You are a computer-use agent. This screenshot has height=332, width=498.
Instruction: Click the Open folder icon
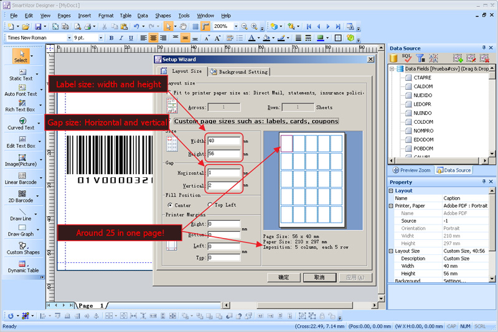coord(26,27)
